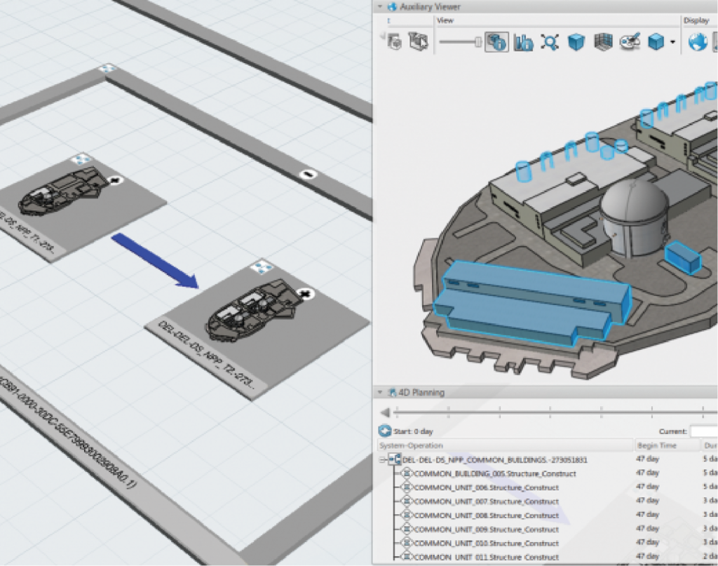The image size is (718, 566).
Task: Collapse the 4D Planning panel
Action: pyautogui.click(x=381, y=393)
